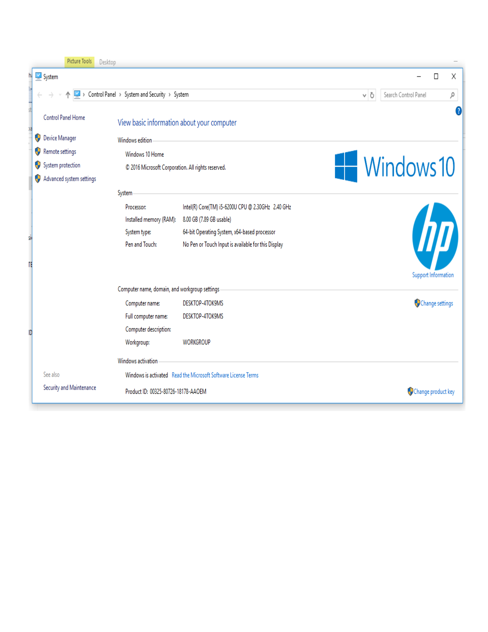This screenshot has height=632, width=488.
Task: Click the computer icon in address bar
Action: coord(77,94)
